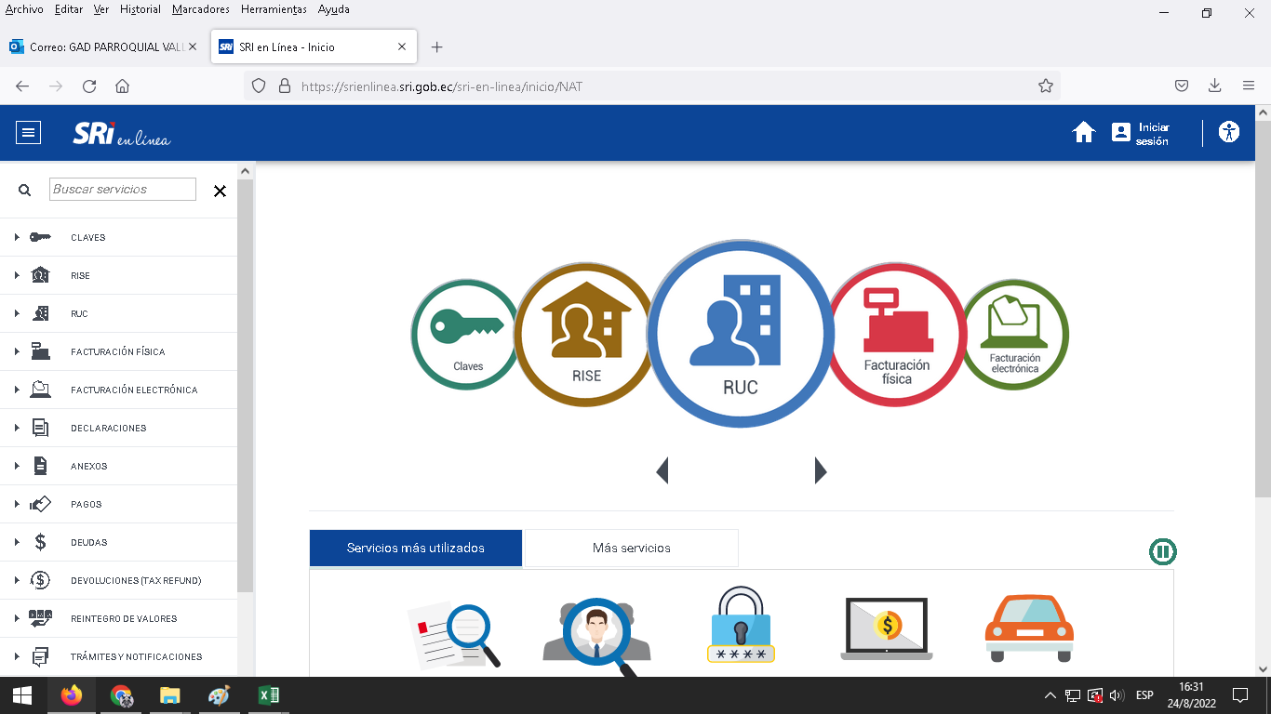Image resolution: width=1271 pixels, height=714 pixels.
Task: Click the Buscar servicios search field
Action: 123,190
